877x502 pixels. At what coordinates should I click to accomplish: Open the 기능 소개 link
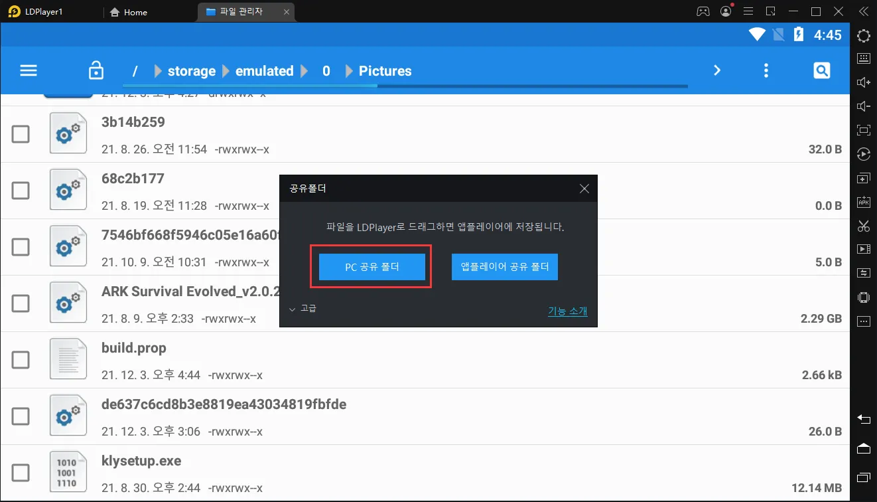click(567, 311)
